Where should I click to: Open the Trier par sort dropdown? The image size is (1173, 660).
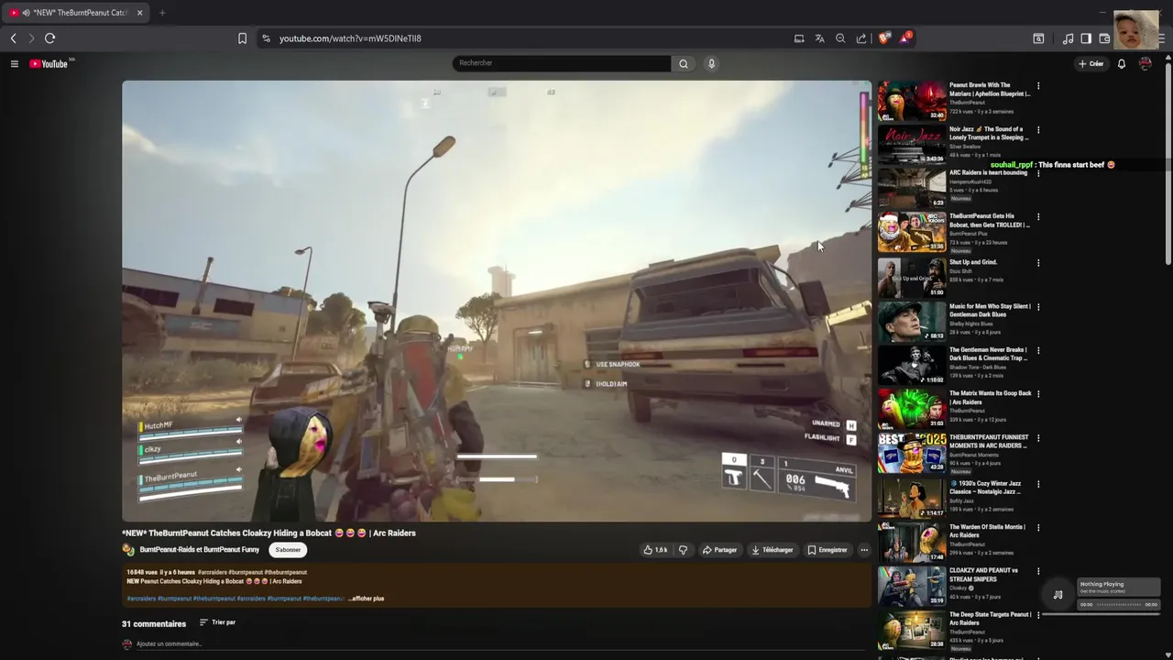pos(217,622)
